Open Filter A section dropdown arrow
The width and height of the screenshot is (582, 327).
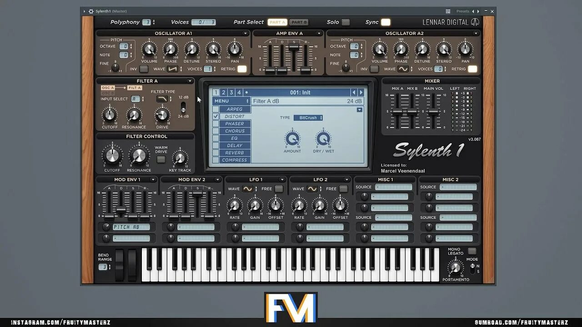[190, 81]
